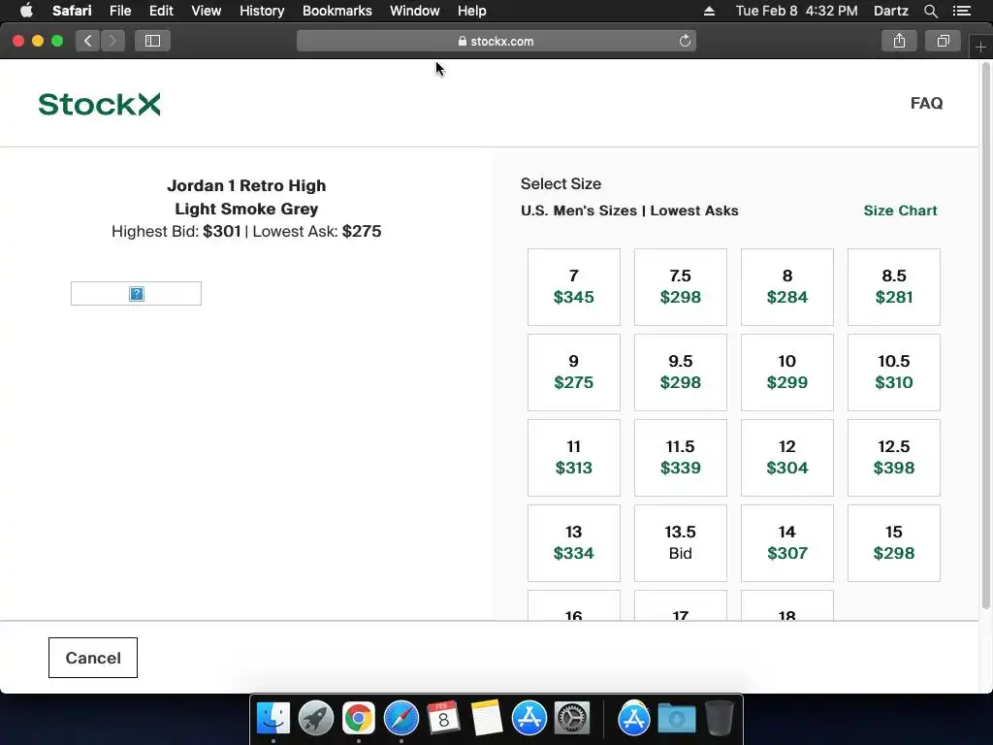Select size 8 at $284
The height and width of the screenshot is (745, 993).
[x=787, y=287]
